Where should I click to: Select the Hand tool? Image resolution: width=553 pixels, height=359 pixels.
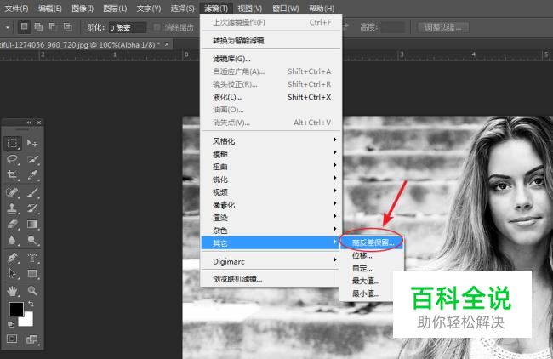[13, 291]
